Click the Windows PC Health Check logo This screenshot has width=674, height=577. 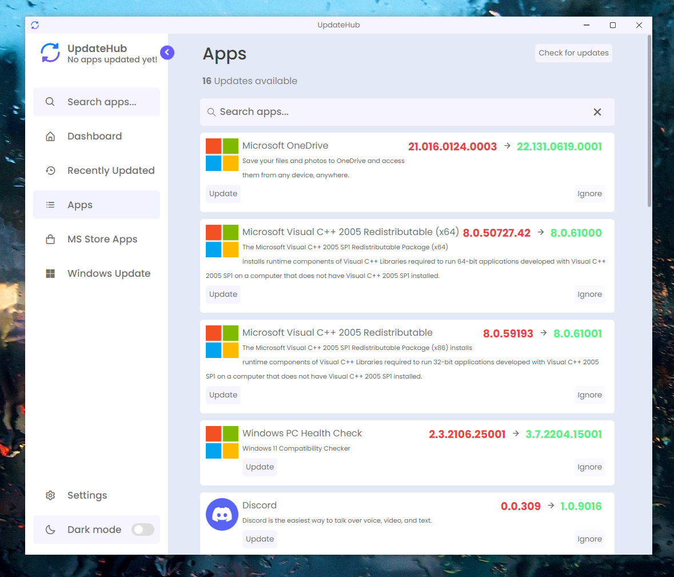point(222,443)
